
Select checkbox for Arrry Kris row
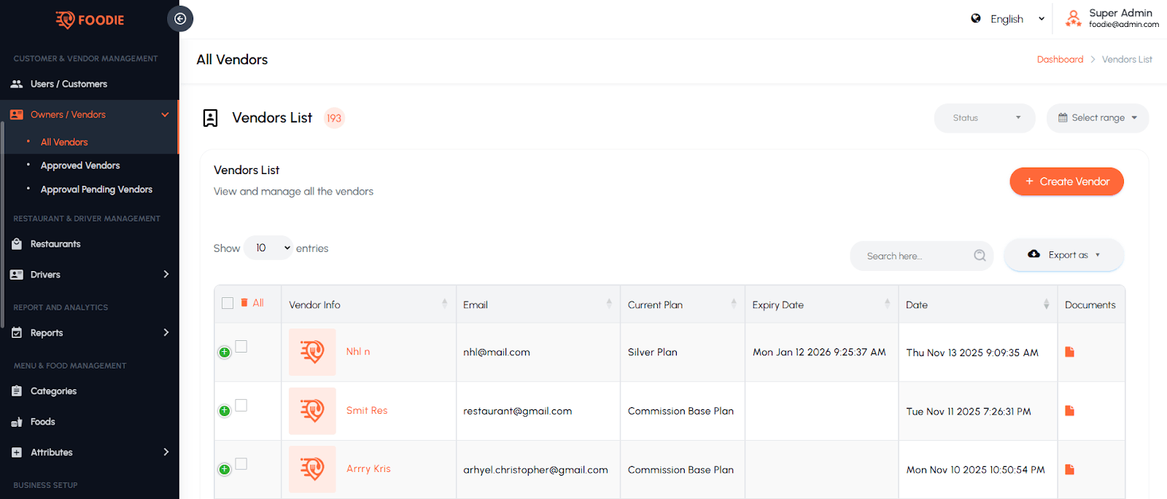[x=241, y=464]
